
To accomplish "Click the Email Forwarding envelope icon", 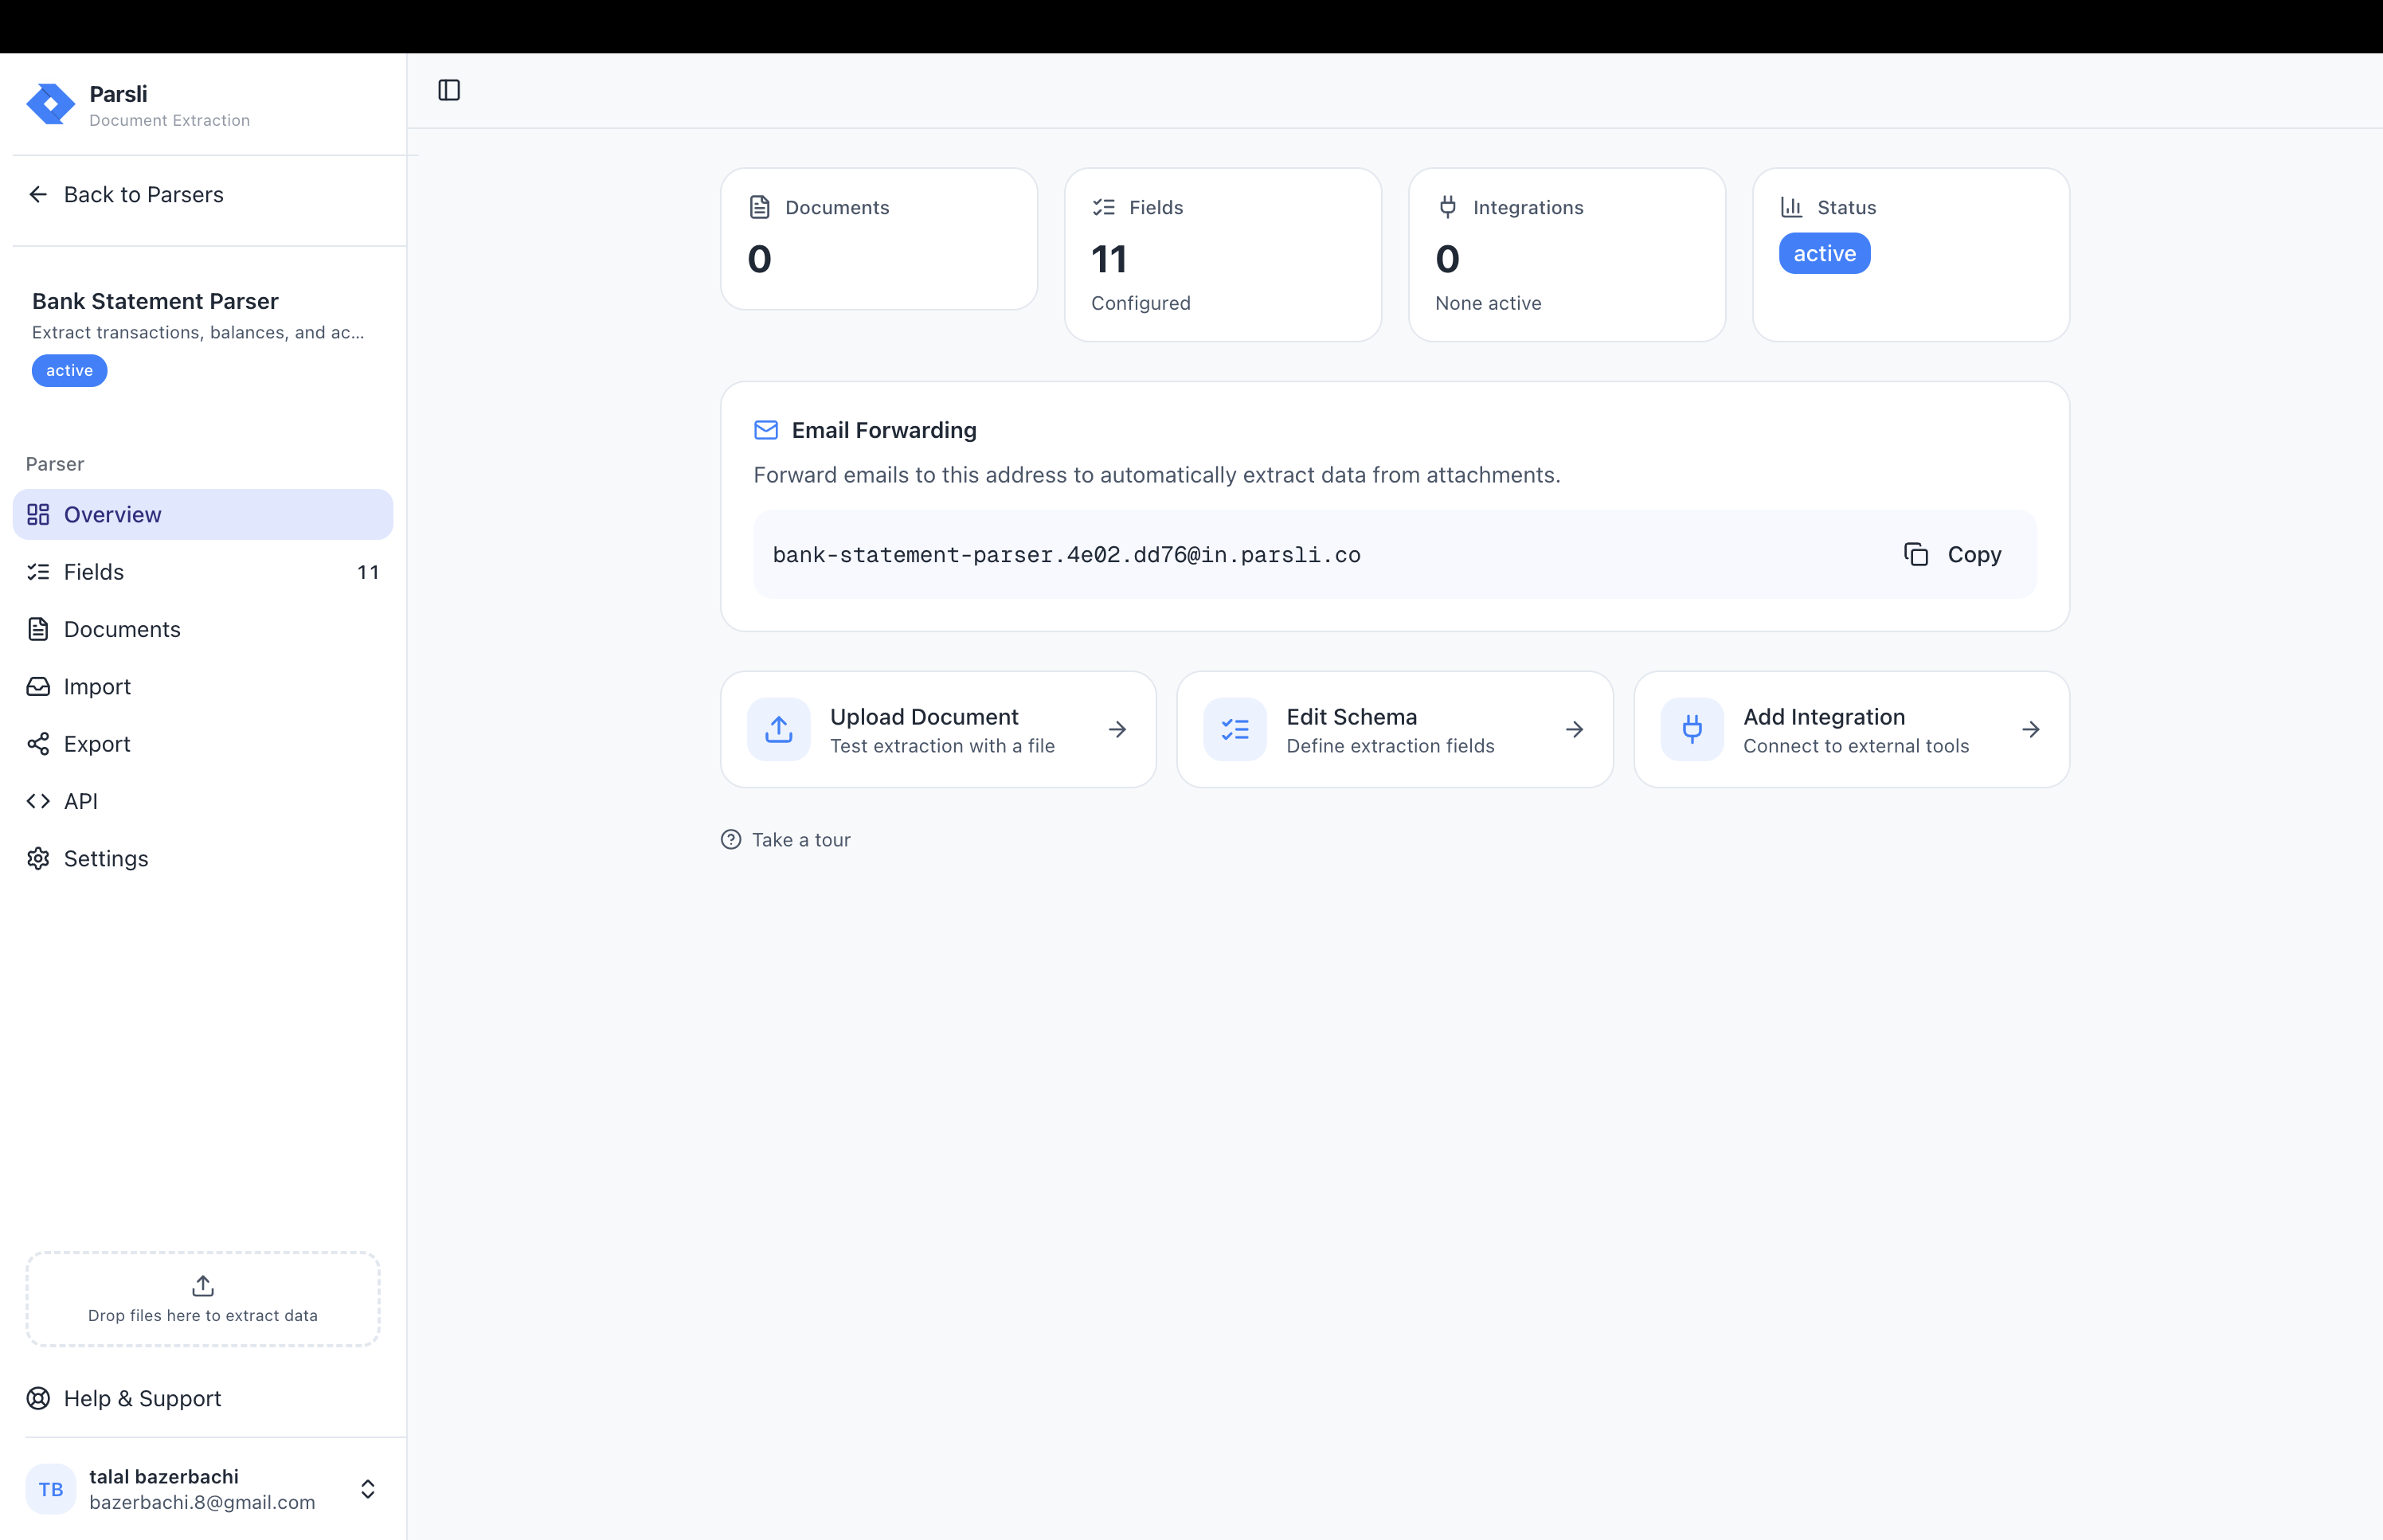I will [765, 430].
